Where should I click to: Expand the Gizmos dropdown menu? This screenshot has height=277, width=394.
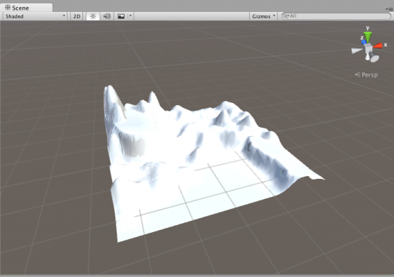pos(263,16)
